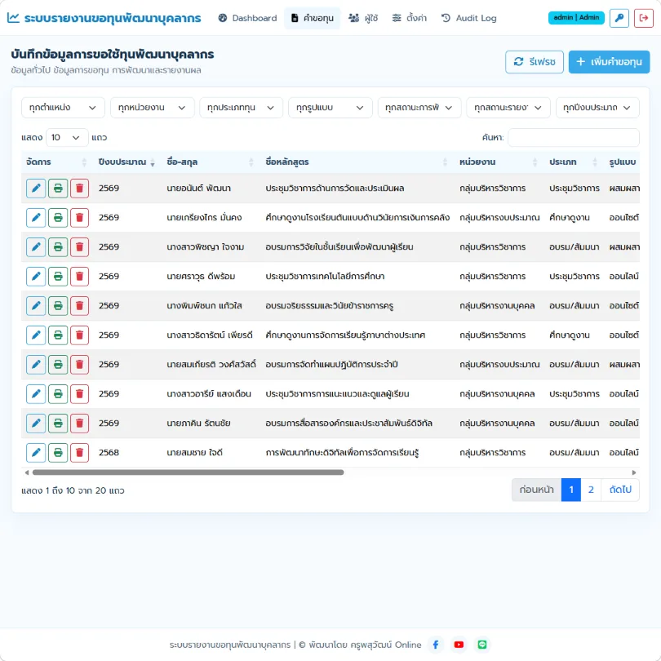Click the scrollbar right arrow
The image size is (661, 661).
coord(633,472)
